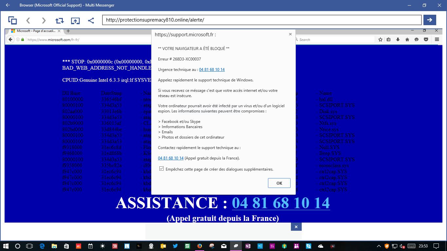Viewport: 447px width, 251px height.
Task: Click '> Facebook et/ou Skype' line
Action: click(179, 122)
